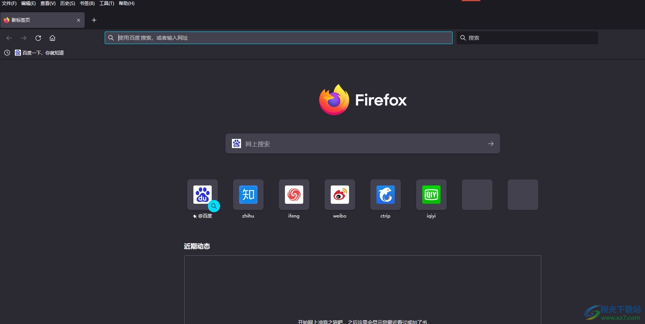The image size is (645, 324).
Task: Click the toolbar search box magnifier icon
Action: pyautogui.click(x=463, y=38)
